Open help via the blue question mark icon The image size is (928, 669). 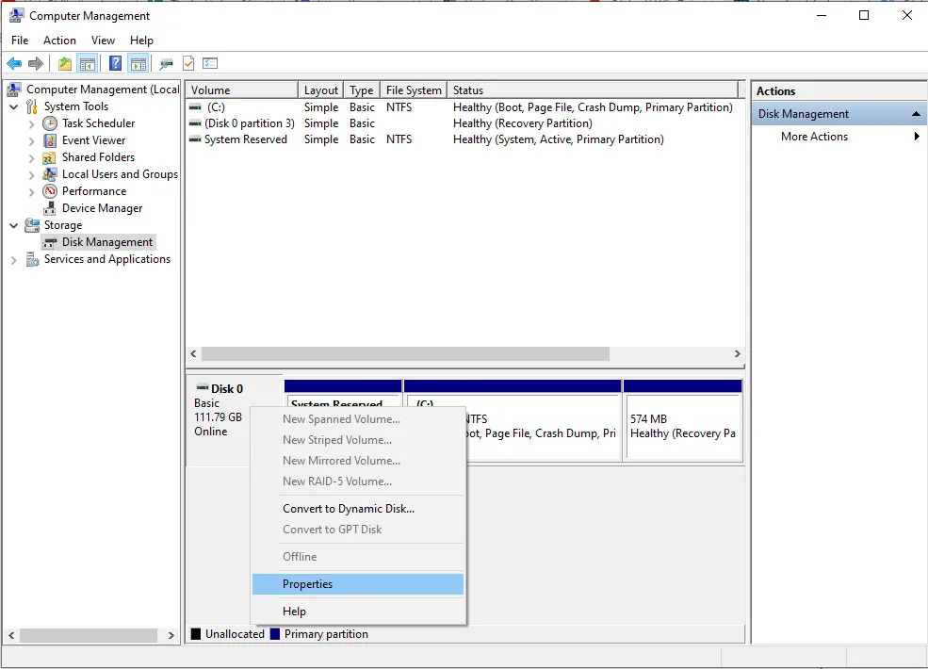pyautogui.click(x=114, y=63)
